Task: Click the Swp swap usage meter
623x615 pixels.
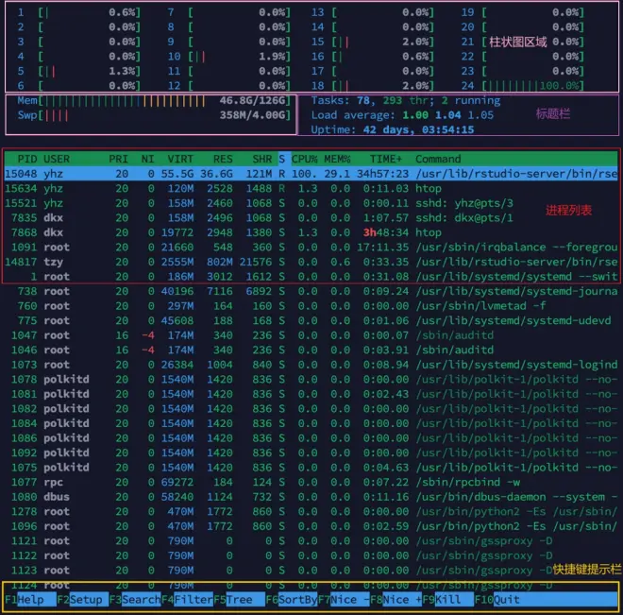Action: click(x=154, y=115)
